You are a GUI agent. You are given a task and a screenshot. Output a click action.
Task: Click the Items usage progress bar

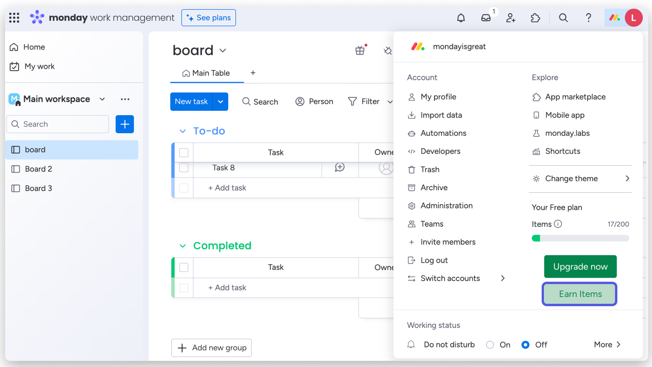pyautogui.click(x=580, y=238)
